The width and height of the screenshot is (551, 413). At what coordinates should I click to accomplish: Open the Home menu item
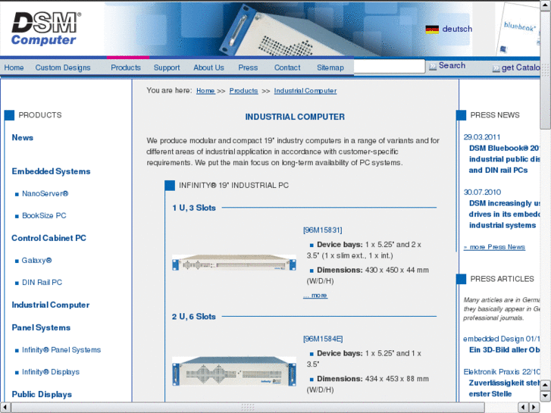point(14,67)
